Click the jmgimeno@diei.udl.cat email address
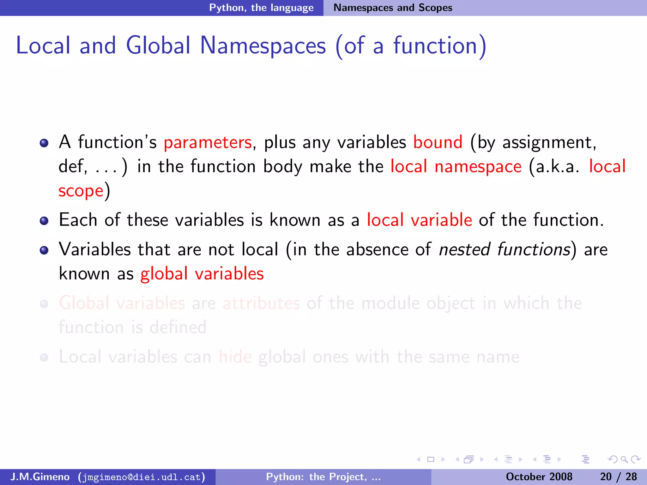This screenshot has height=485, width=647. (142, 477)
